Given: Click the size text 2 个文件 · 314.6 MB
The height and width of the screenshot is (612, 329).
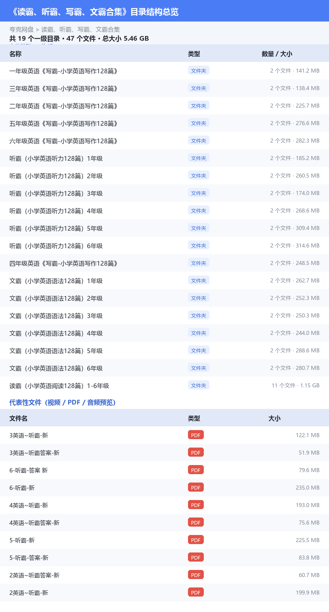Looking at the screenshot, I should point(295,245).
